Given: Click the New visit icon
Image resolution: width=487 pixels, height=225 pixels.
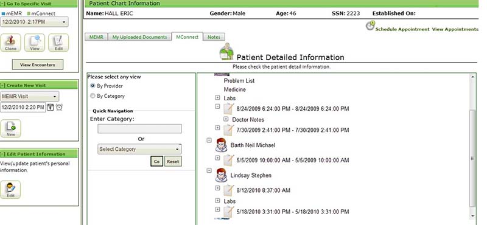Looking at the screenshot, I should click(10, 128).
